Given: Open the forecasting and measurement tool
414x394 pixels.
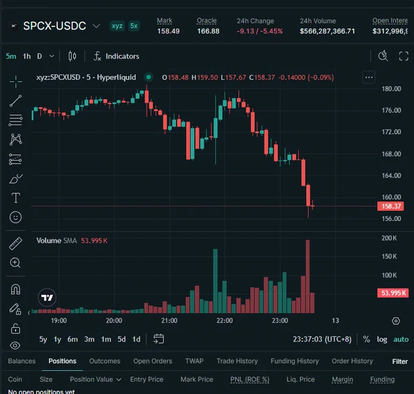Looking at the screenshot, I should [16, 159].
